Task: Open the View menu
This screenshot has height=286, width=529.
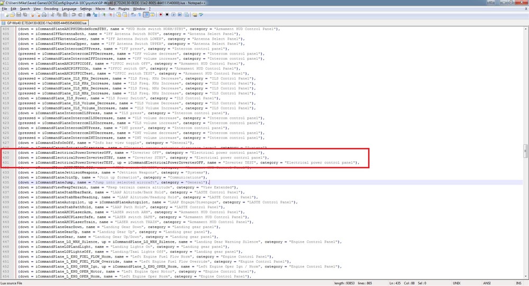Action: (x=37, y=9)
